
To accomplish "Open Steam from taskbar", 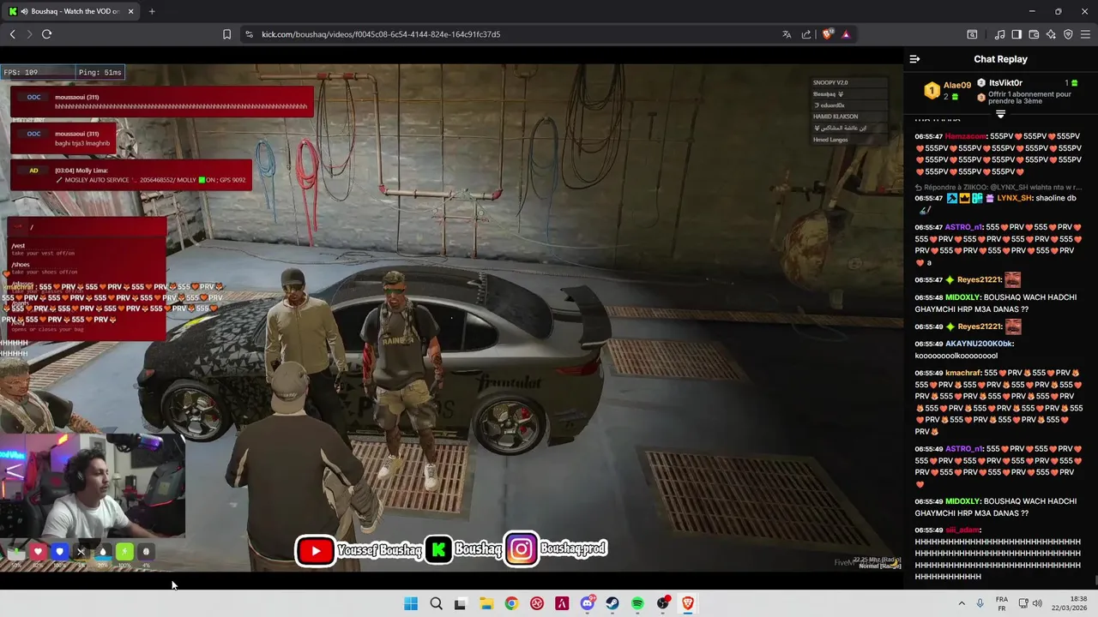I will [612, 603].
